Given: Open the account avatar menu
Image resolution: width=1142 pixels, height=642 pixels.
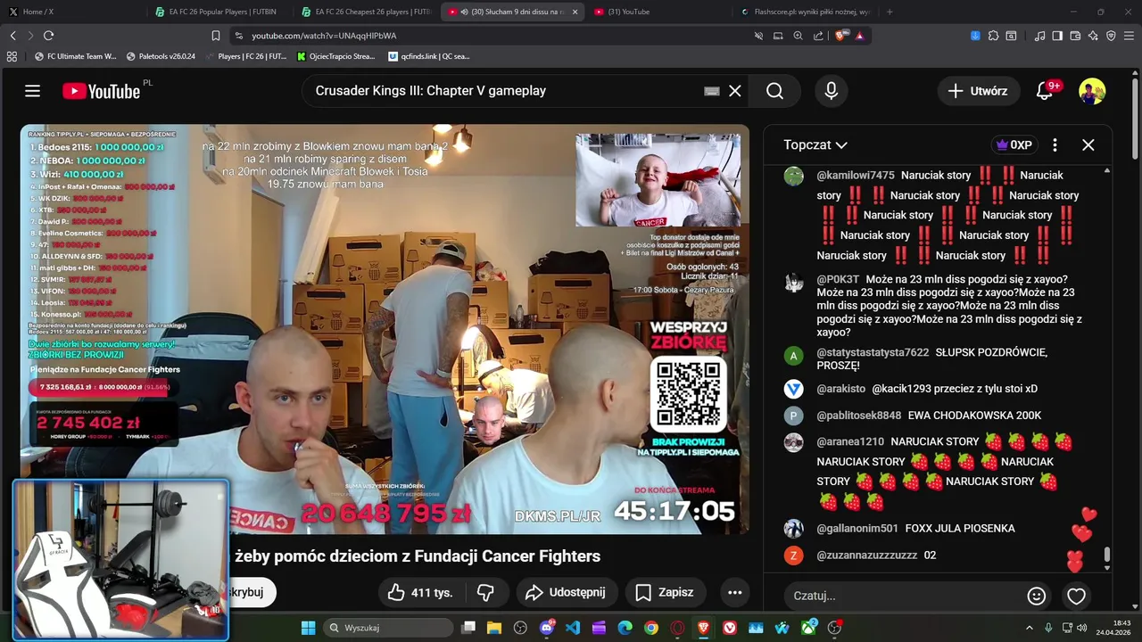Looking at the screenshot, I should click(1092, 91).
